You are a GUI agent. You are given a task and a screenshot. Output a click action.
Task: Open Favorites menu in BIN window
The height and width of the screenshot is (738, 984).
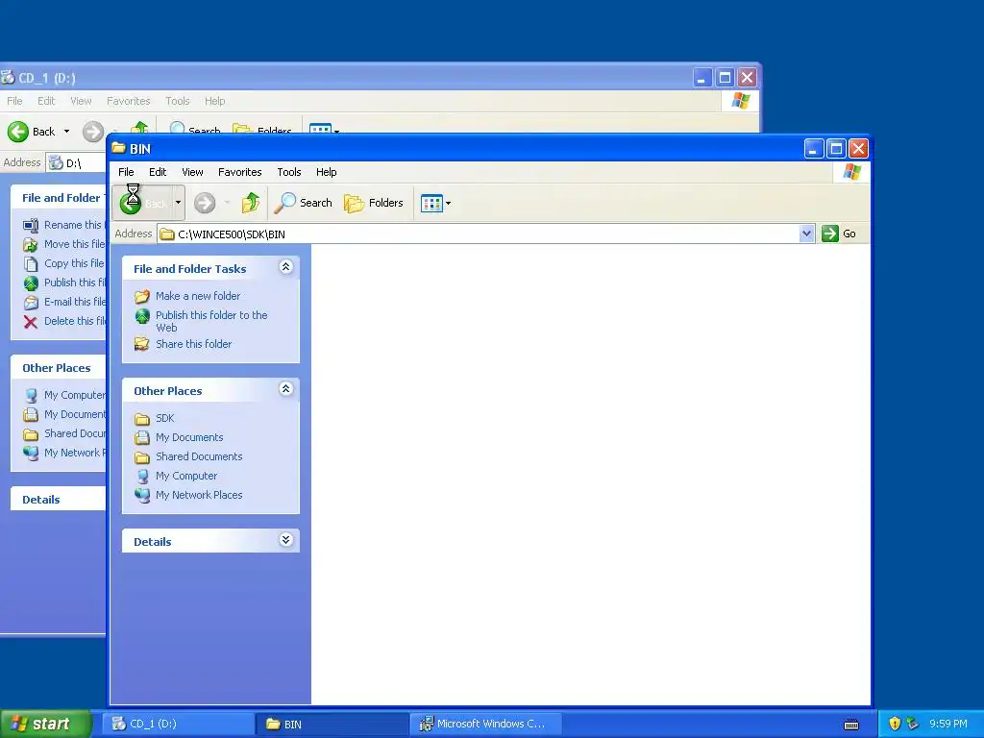[x=239, y=172]
